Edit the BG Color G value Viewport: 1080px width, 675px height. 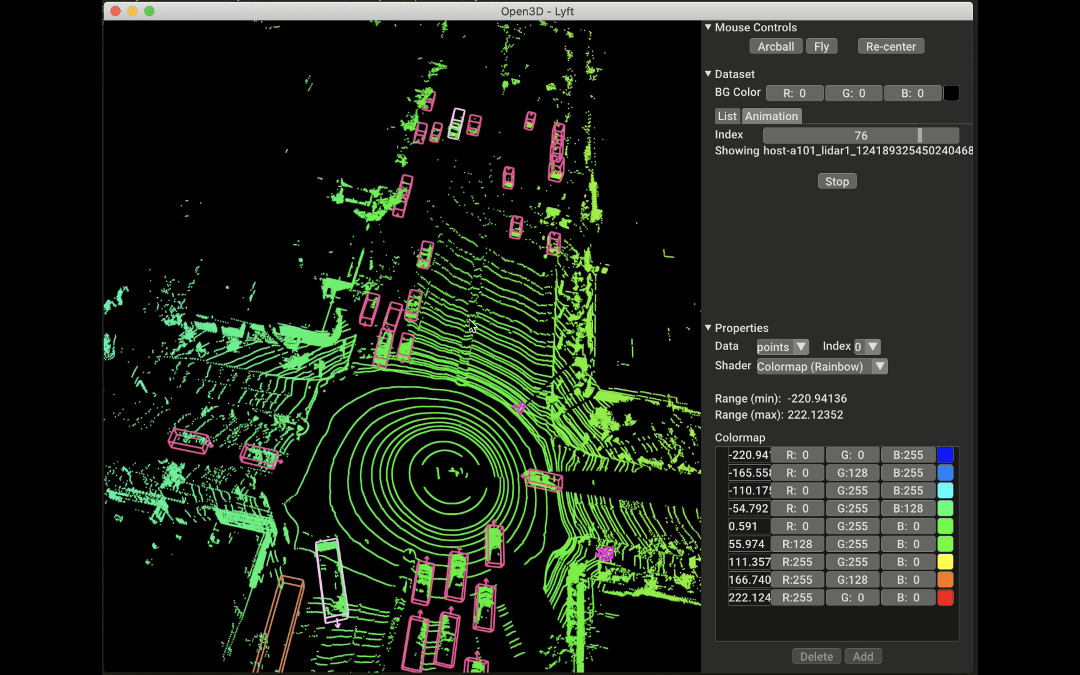(854, 93)
